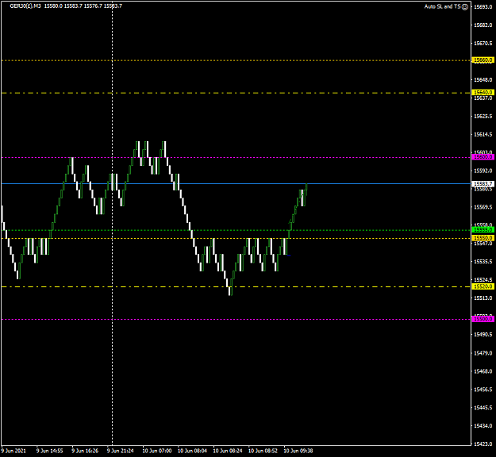Click the 9 Jun 21:24 time label
496x457 pixels.
pos(121,451)
